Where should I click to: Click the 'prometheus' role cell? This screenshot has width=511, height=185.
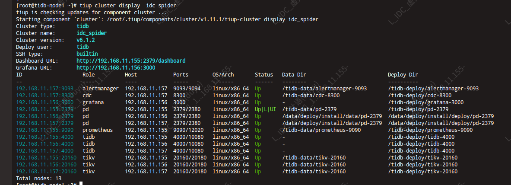[98, 130]
